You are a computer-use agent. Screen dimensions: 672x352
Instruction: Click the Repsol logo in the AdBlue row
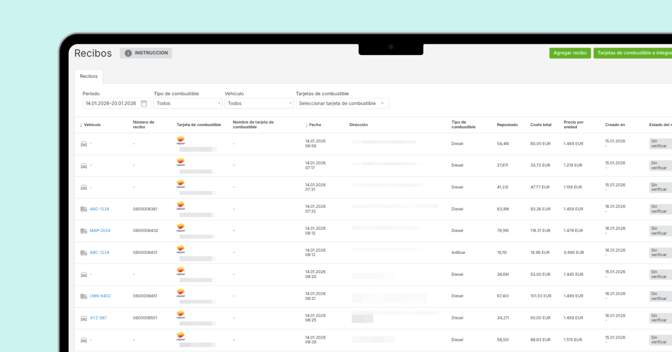click(180, 250)
